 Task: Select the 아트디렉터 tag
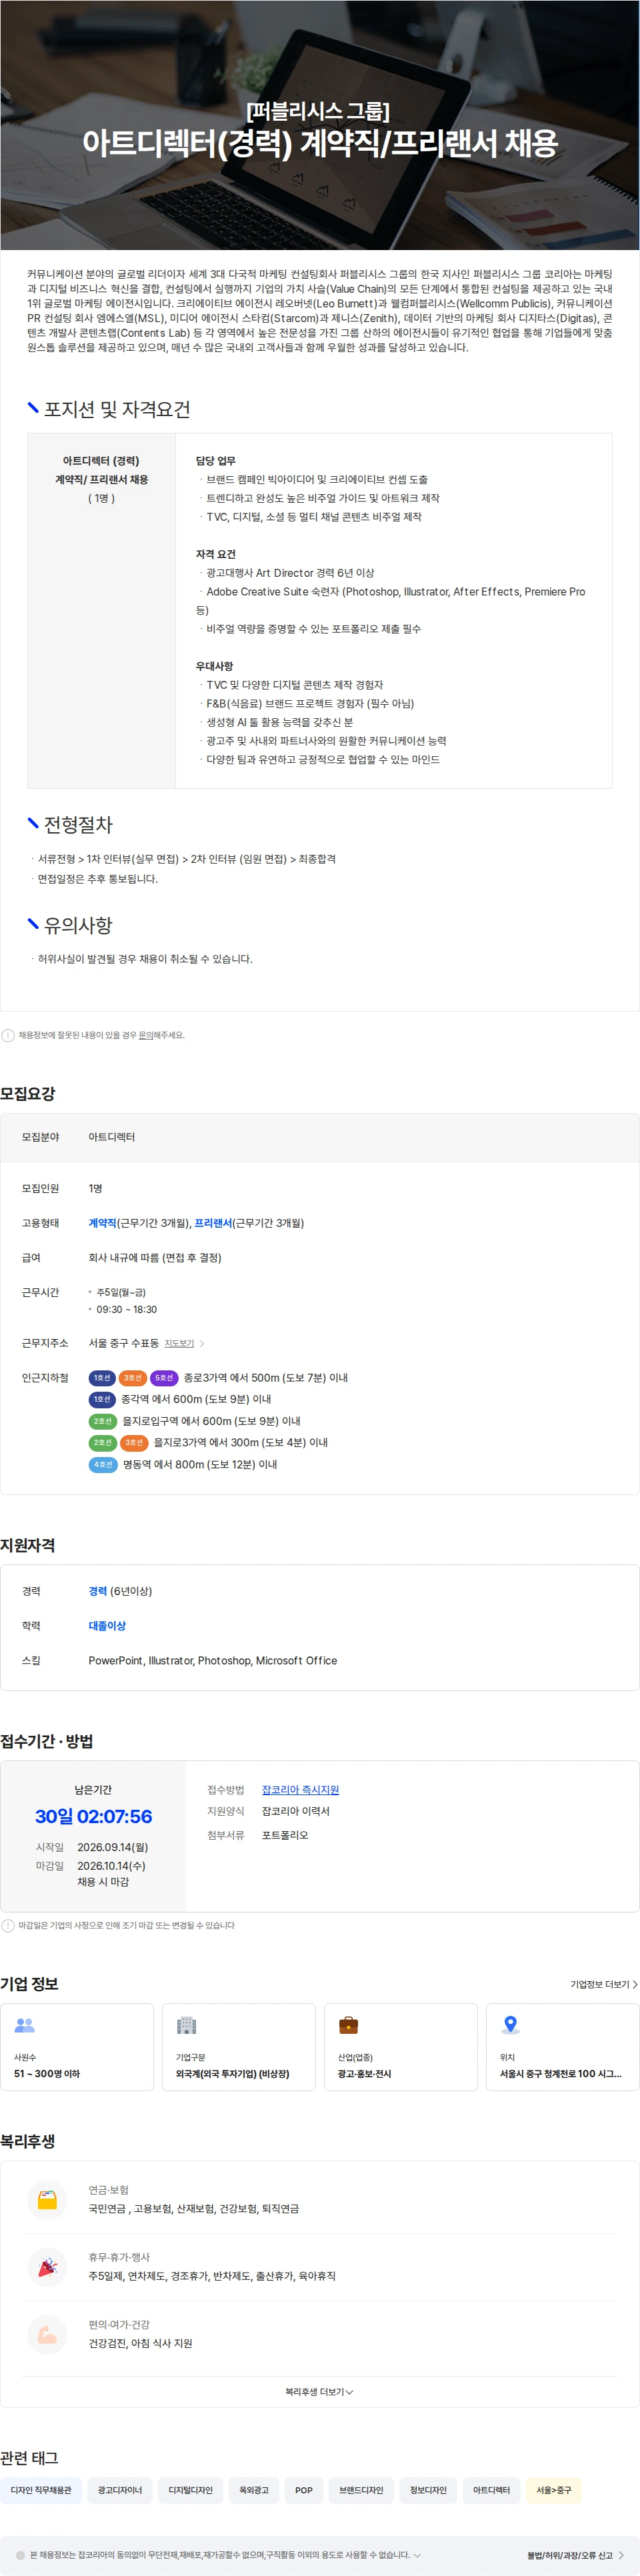(491, 2490)
